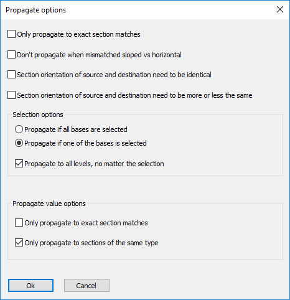Close the Propagate options dialog with X
Screen dimensions: 290x300
pyautogui.click(x=280, y=9)
